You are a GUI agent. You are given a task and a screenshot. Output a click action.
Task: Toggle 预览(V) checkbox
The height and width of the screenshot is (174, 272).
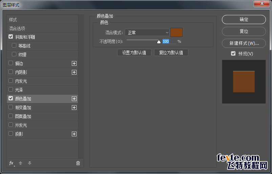coord(233,54)
